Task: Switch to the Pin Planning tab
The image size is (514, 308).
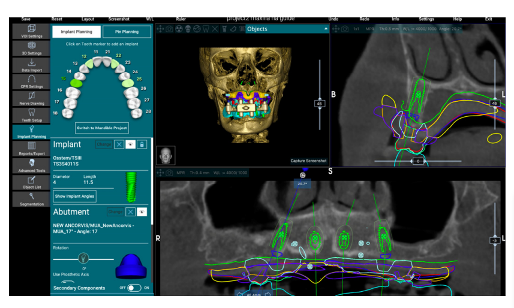Action: pos(126,32)
